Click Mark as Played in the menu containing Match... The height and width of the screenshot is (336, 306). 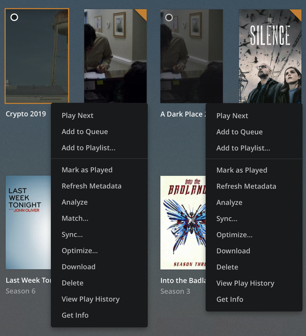(x=87, y=170)
